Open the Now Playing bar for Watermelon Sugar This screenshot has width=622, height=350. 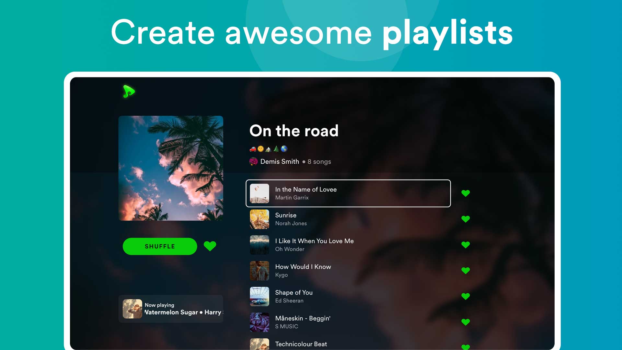click(171, 309)
